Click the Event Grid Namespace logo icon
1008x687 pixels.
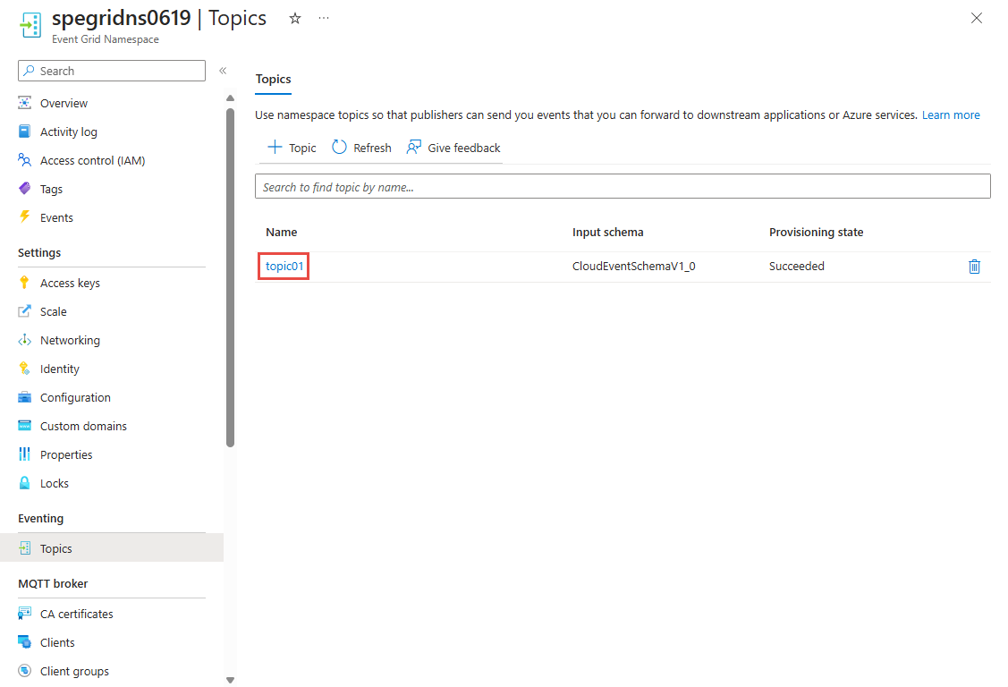30,25
